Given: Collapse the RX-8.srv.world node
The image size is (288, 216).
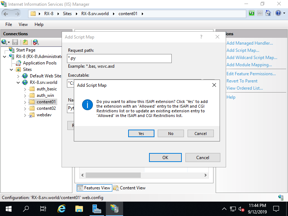Looking at the screenshot, I should 18,82.
